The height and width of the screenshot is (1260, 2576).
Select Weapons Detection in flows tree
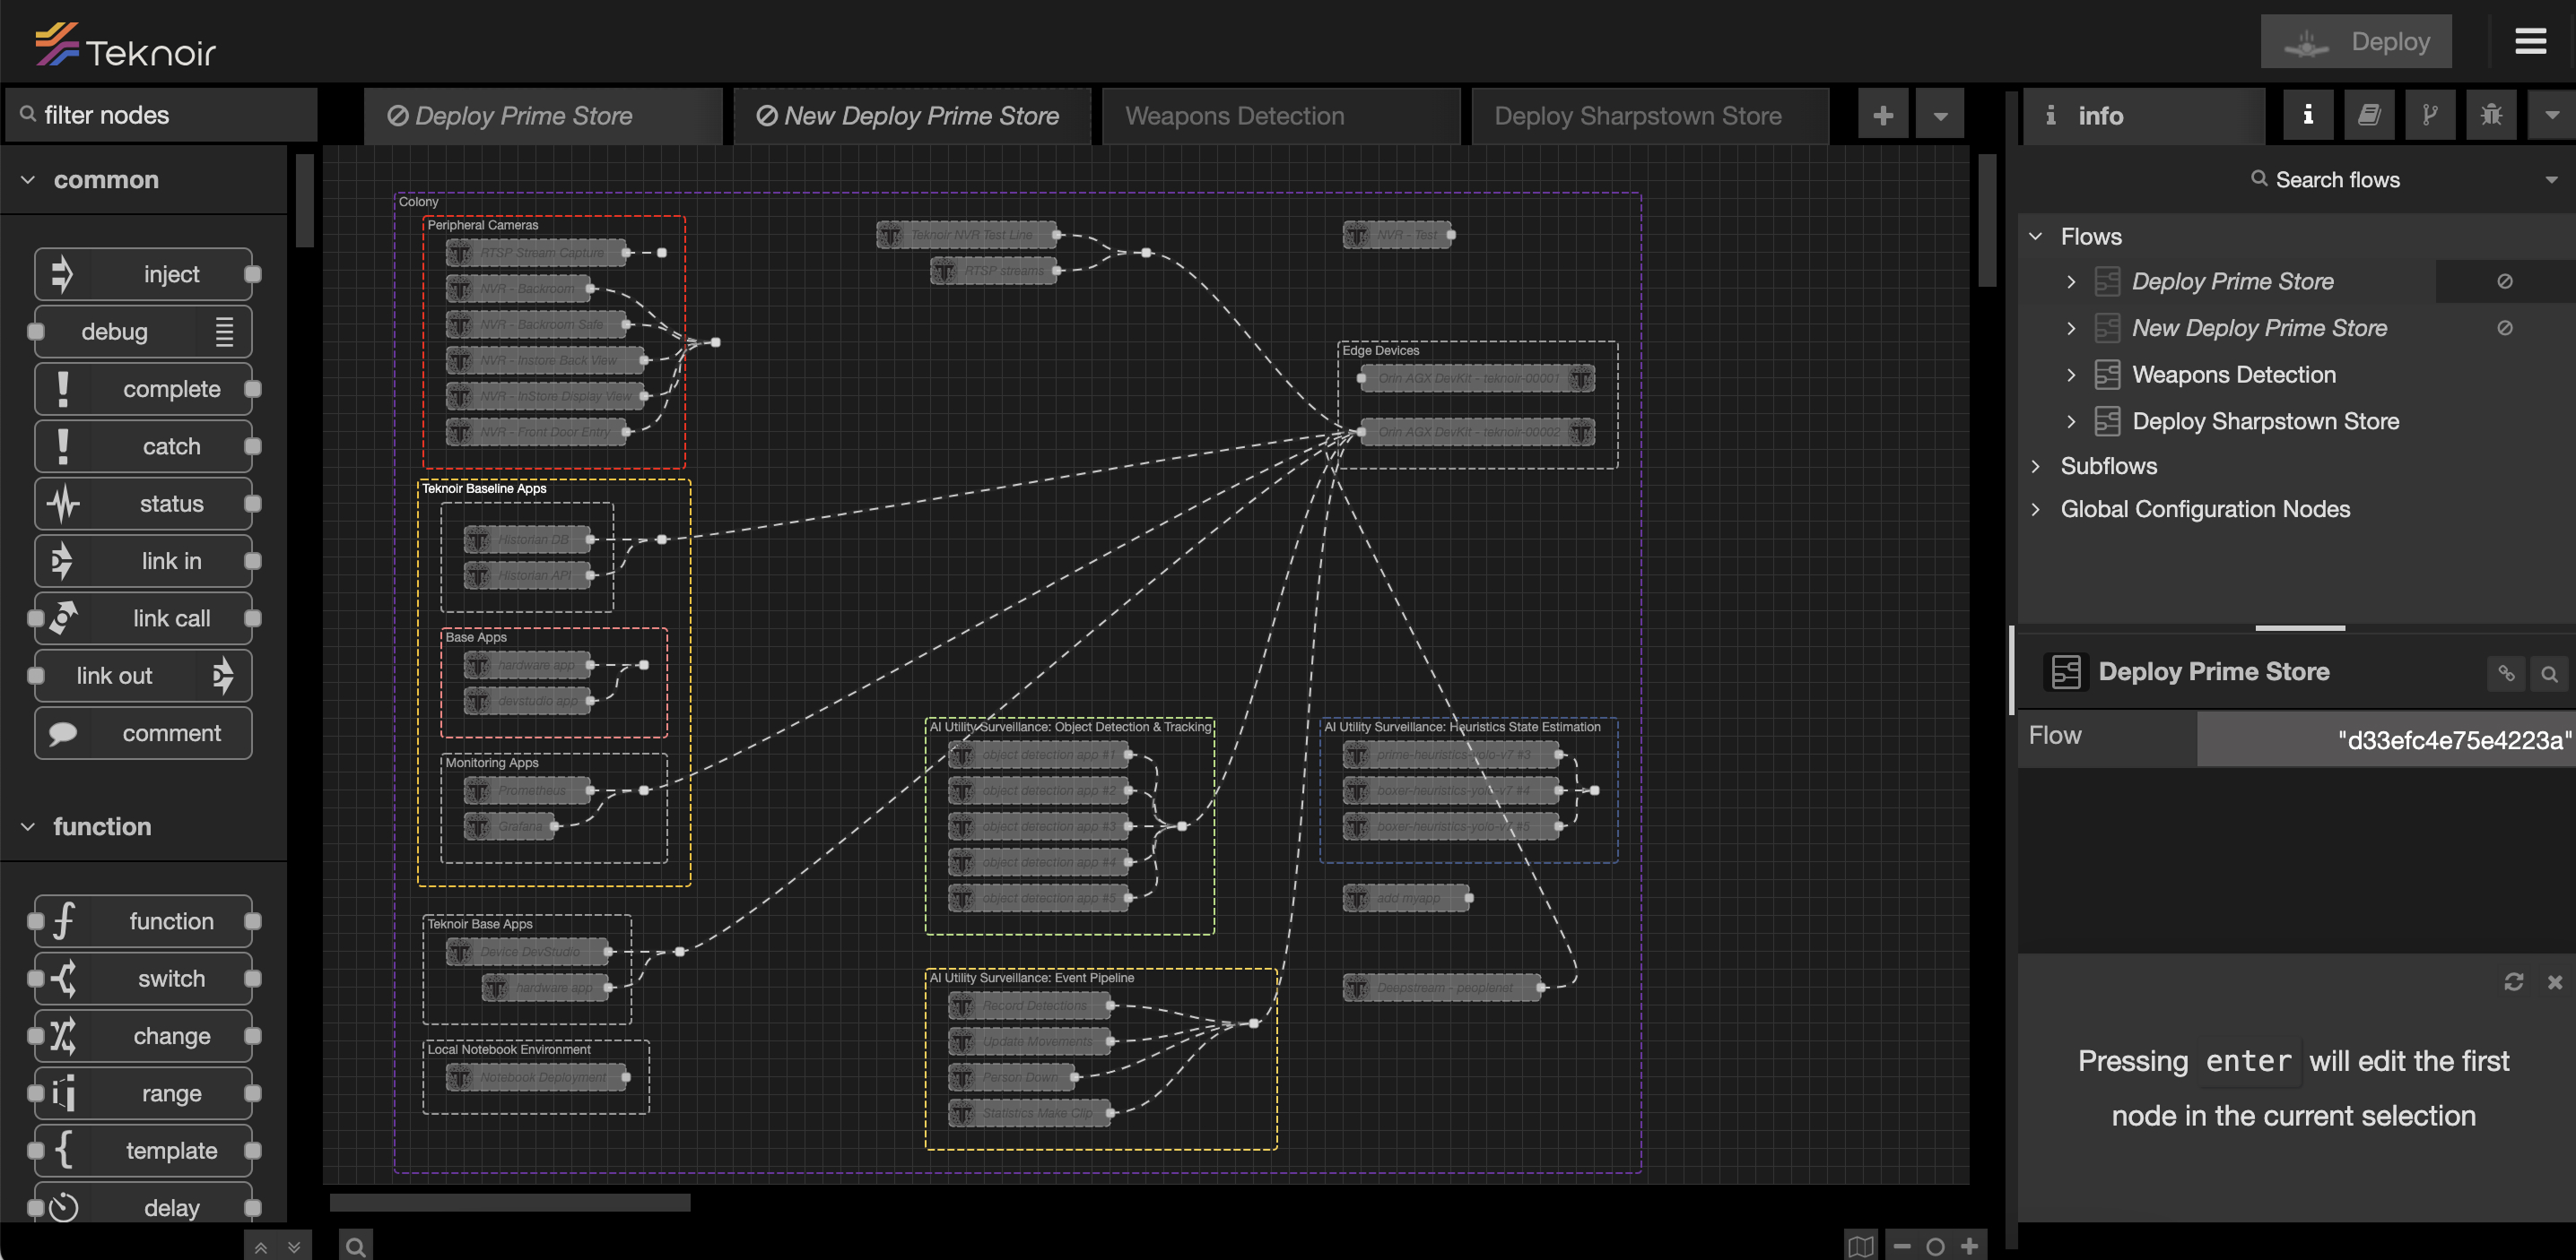(x=2233, y=375)
